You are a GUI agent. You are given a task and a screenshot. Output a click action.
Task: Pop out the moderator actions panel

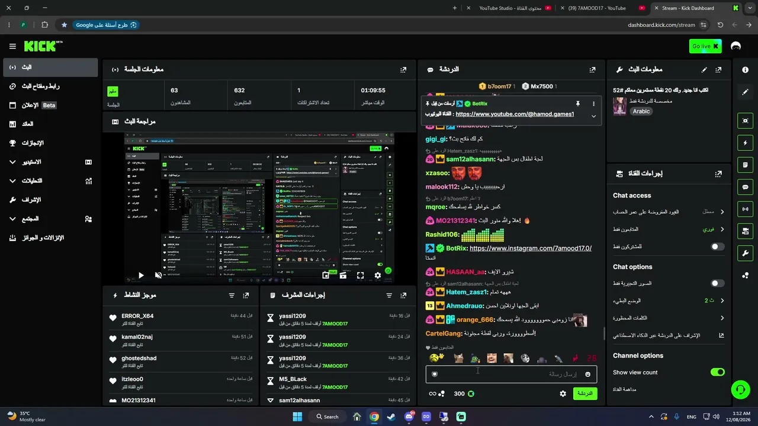tap(403, 295)
